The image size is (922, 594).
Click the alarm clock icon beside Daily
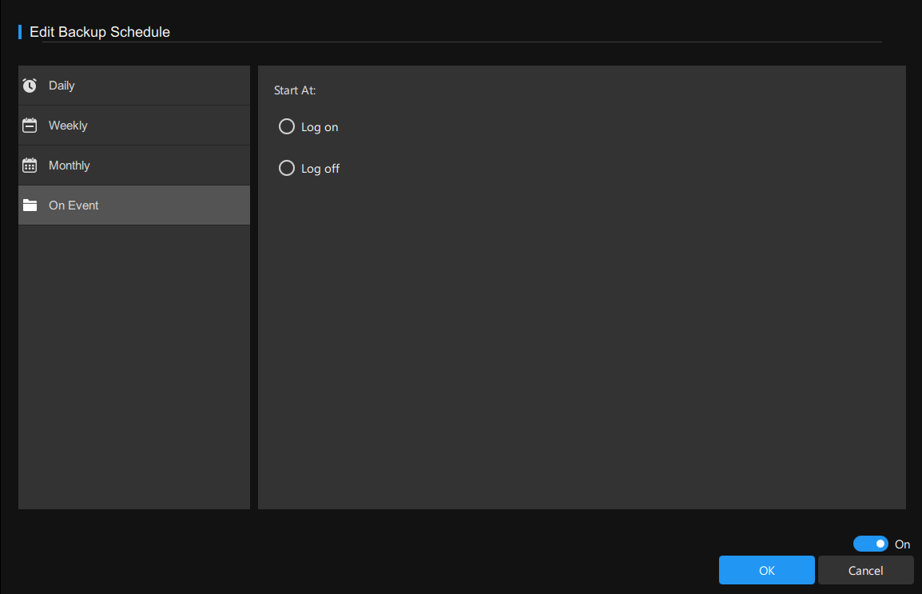coord(30,86)
